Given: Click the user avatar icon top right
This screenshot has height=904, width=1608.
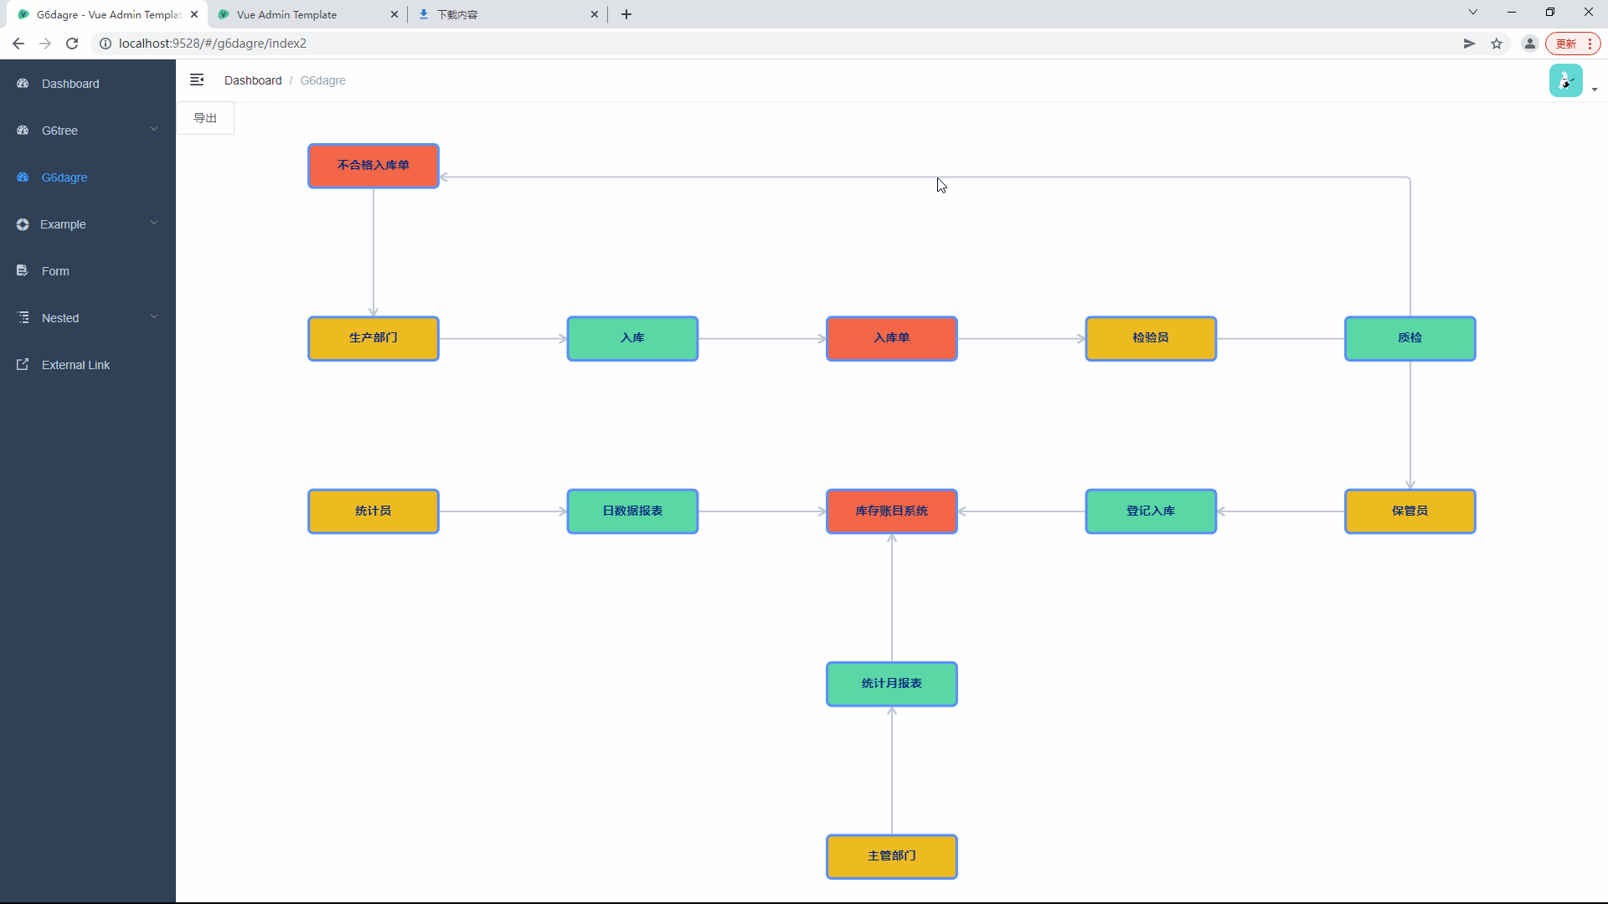Looking at the screenshot, I should tap(1566, 80).
